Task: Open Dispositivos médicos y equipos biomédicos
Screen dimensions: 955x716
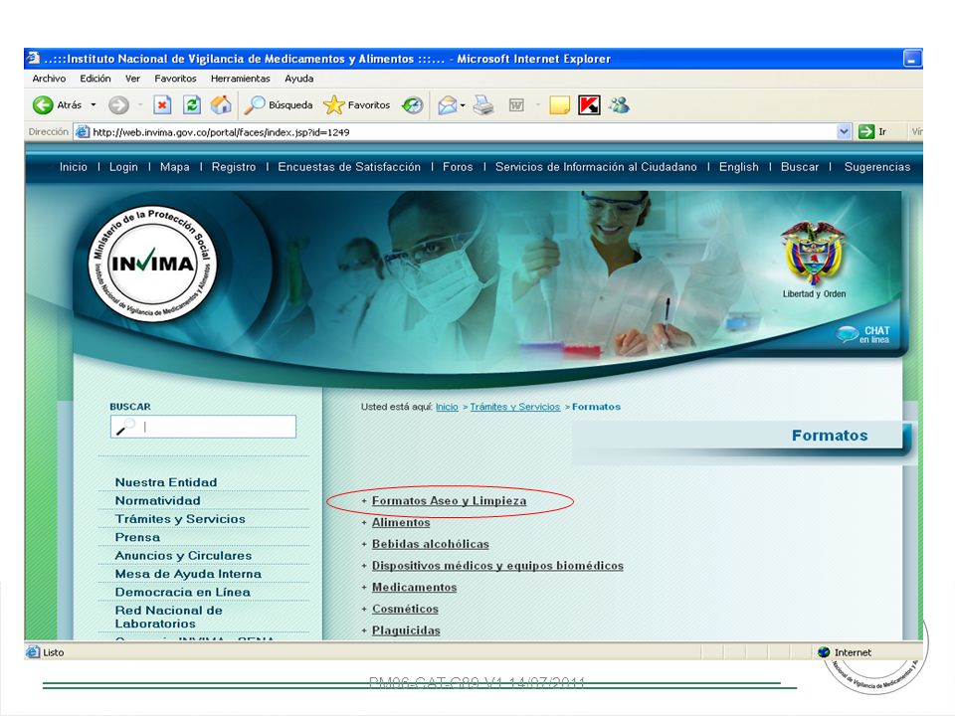Action: pyautogui.click(x=497, y=566)
